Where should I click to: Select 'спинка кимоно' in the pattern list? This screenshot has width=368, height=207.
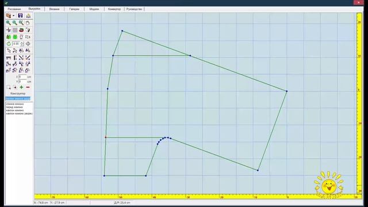pos(14,104)
